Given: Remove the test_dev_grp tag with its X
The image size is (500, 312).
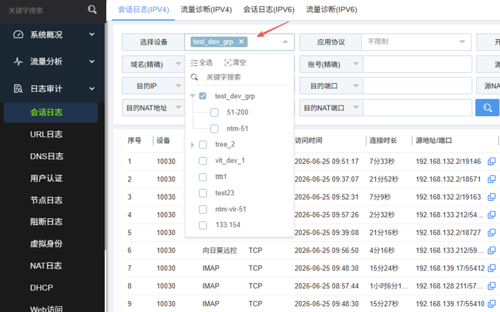Looking at the screenshot, I should 241,41.
